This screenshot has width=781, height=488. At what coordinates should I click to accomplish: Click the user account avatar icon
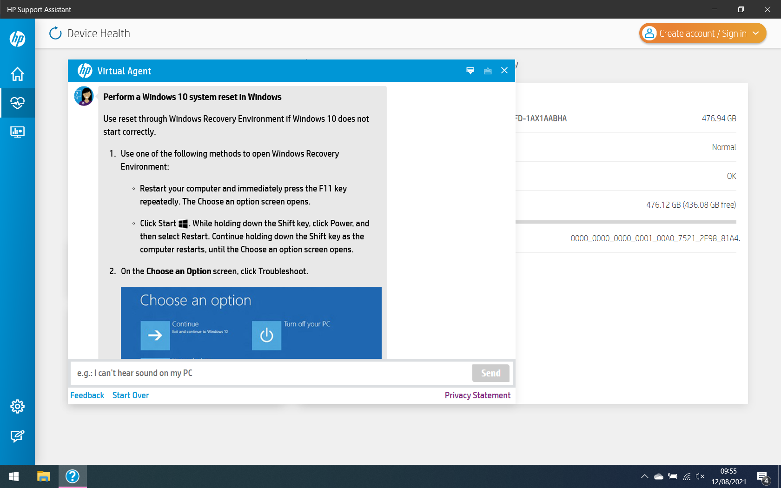point(649,33)
